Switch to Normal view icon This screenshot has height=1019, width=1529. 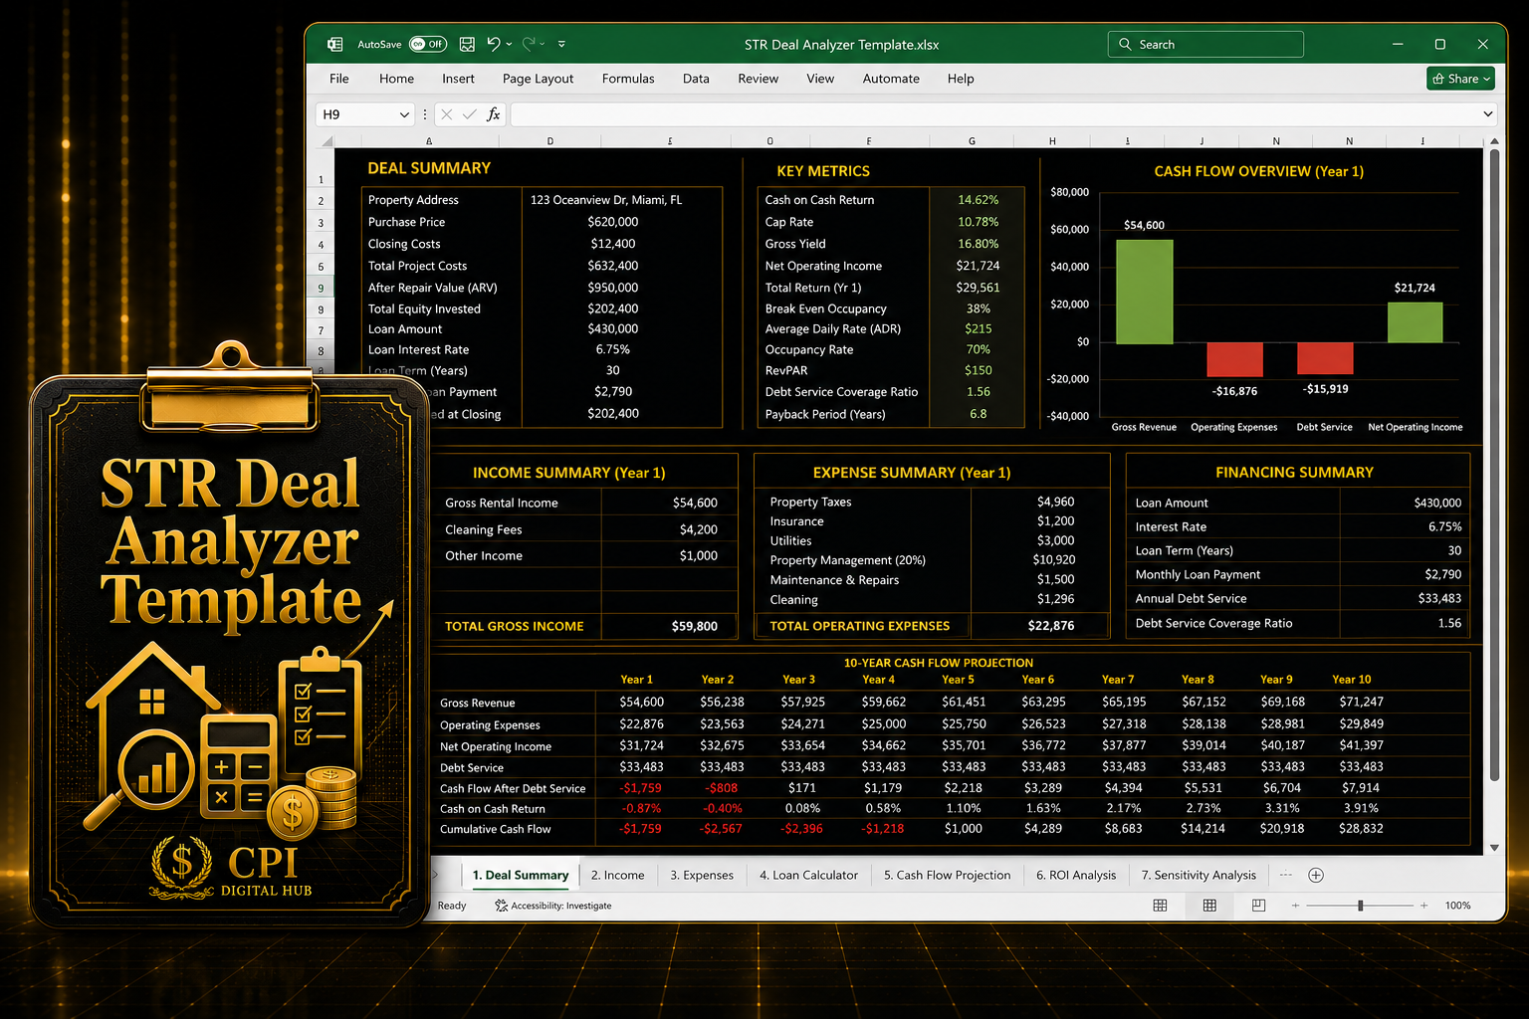pyautogui.click(x=1160, y=906)
